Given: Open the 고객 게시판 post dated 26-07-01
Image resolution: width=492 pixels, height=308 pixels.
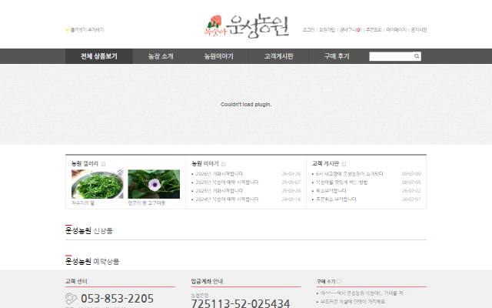Looking at the screenshot, I should [336, 199].
